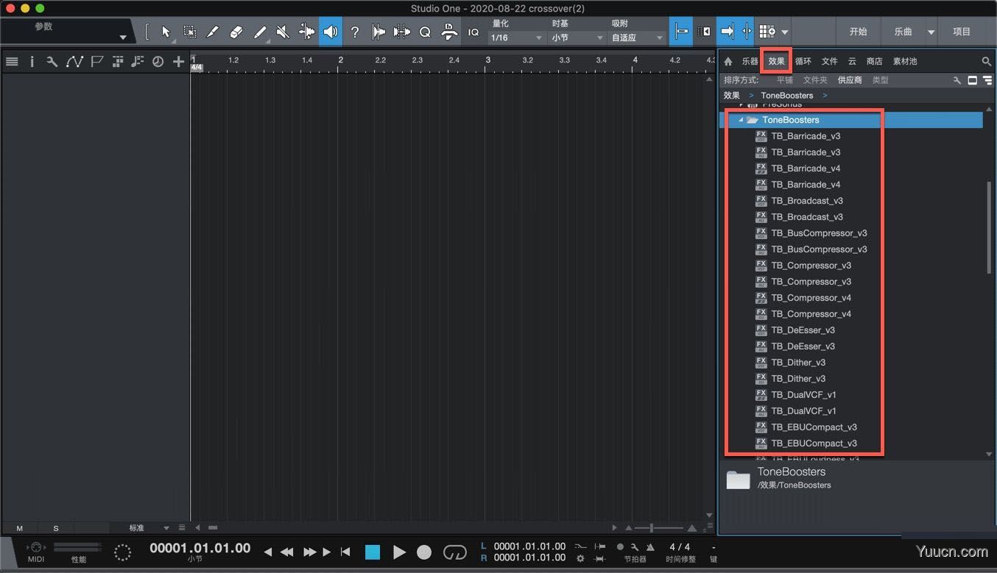Activate the Listen tool speaker icon
997x573 pixels.
point(330,32)
